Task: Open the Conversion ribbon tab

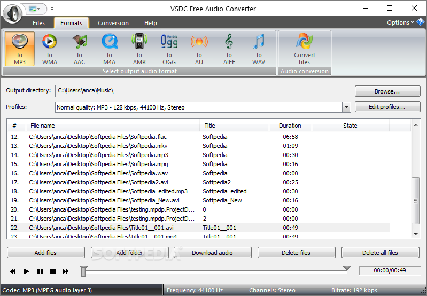Action: (113, 23)
